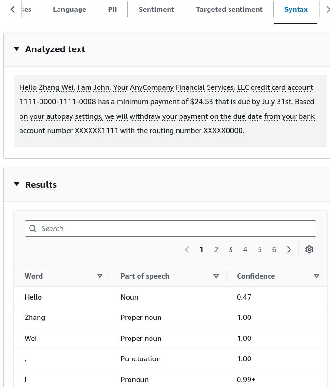Go to previous results page arrow
Viewport: 330px width, 387px height.
(187, 250)
